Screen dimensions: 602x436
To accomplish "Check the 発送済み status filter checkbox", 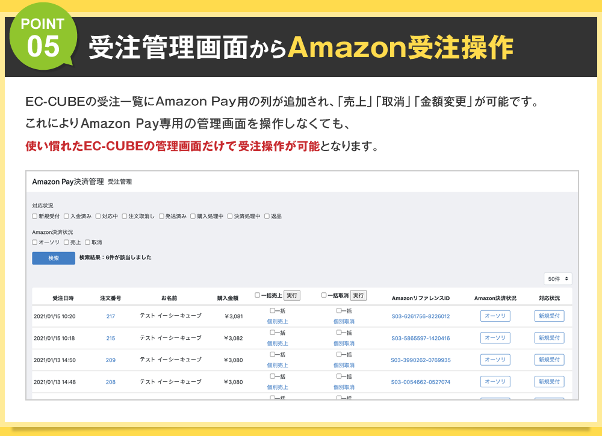I will click(161, 216).
